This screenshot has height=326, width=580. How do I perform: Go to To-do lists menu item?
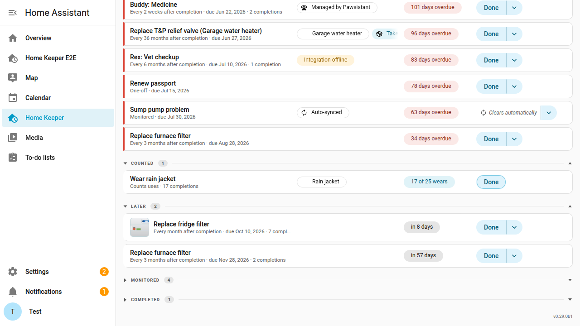coord(58,158)
